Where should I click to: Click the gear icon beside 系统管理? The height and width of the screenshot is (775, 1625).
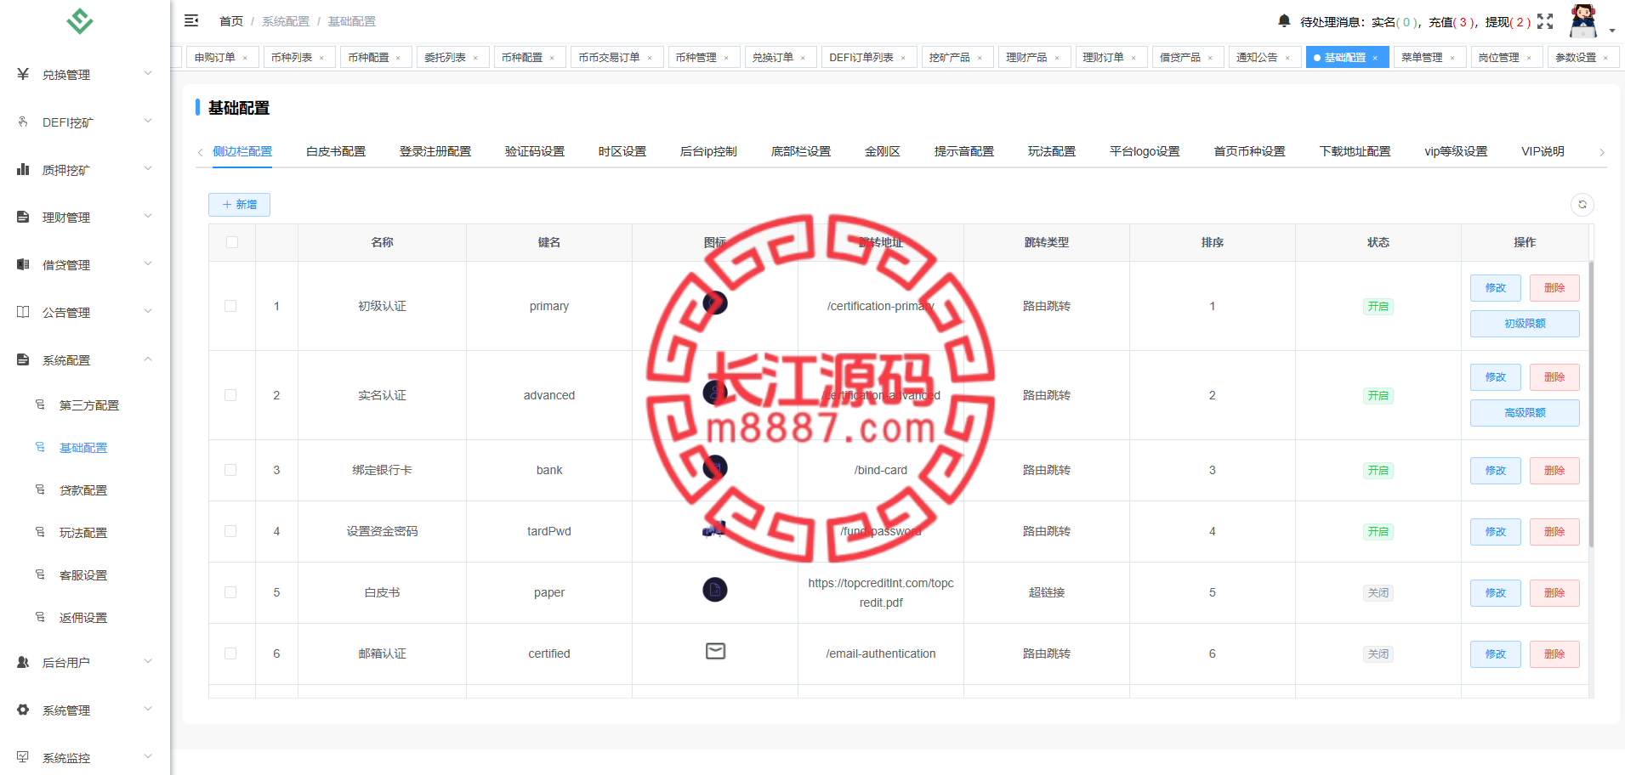(x=23, y=710)
